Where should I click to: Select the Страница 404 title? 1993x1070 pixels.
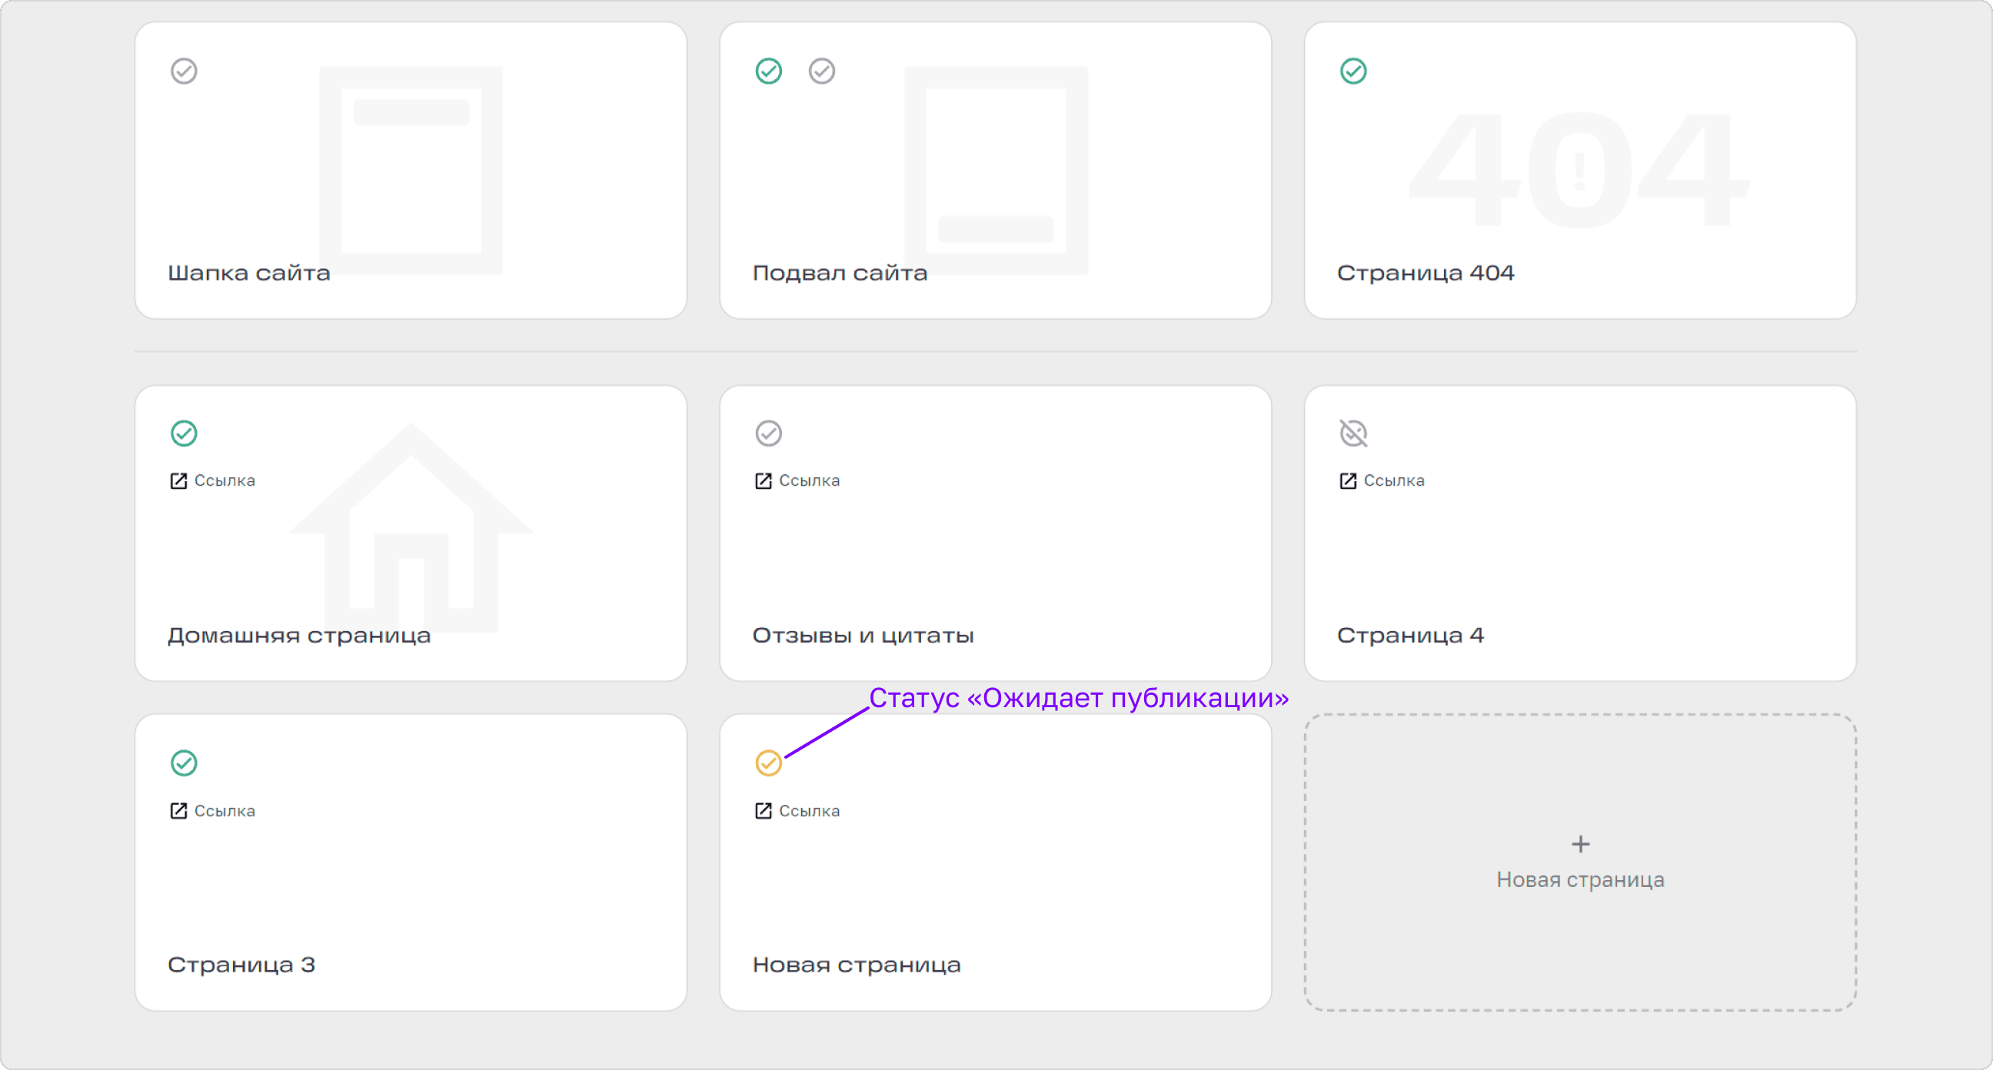(x=1426, y=273)
